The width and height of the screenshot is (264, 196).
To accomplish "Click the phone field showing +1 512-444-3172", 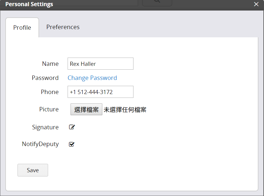I will coord(100,92).
